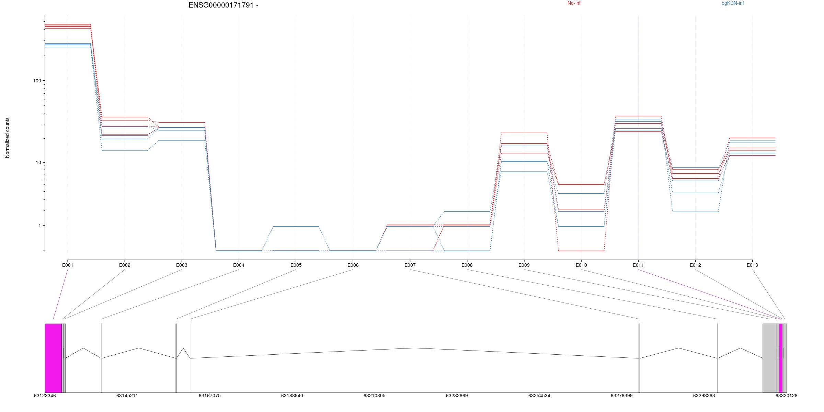Click genomic coordinate 63123346
The image size is (824, 412).
pyautogui.click(x=45, y=396)
